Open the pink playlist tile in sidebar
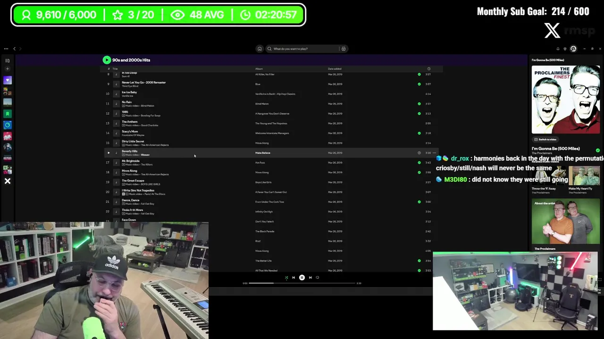604x339 pixels. pyautogui.click(x=8, y=136)
